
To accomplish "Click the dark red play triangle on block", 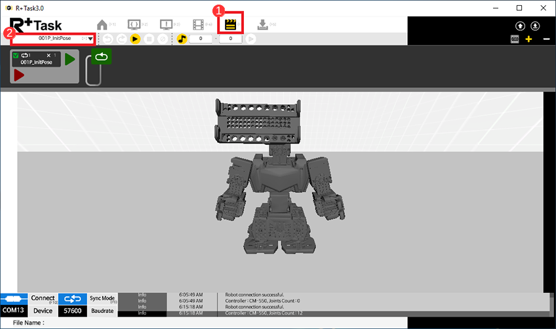I will (x=19, y=75).
